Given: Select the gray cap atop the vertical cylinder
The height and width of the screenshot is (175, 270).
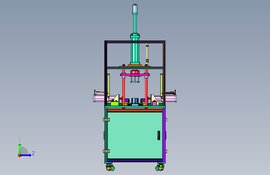Looking at the screenshot, I should (x=135, y=9).
